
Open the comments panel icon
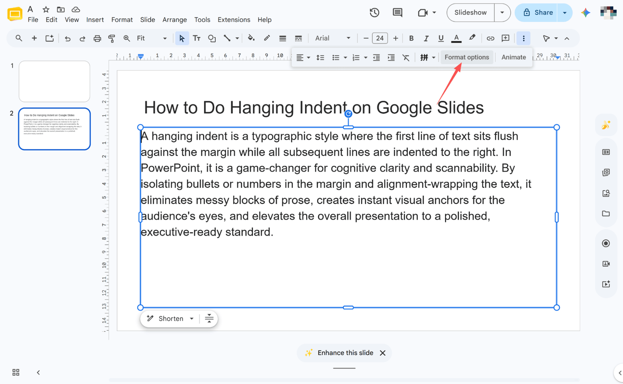pyautogui.click(x=398, y=12)
